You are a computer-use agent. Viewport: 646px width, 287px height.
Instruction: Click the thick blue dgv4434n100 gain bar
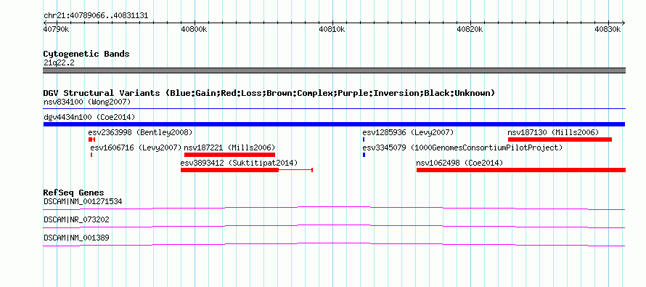point(334,124)
